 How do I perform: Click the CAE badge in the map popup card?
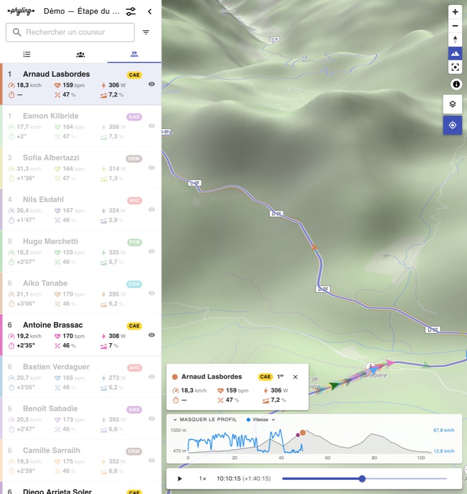pos(265,377)
